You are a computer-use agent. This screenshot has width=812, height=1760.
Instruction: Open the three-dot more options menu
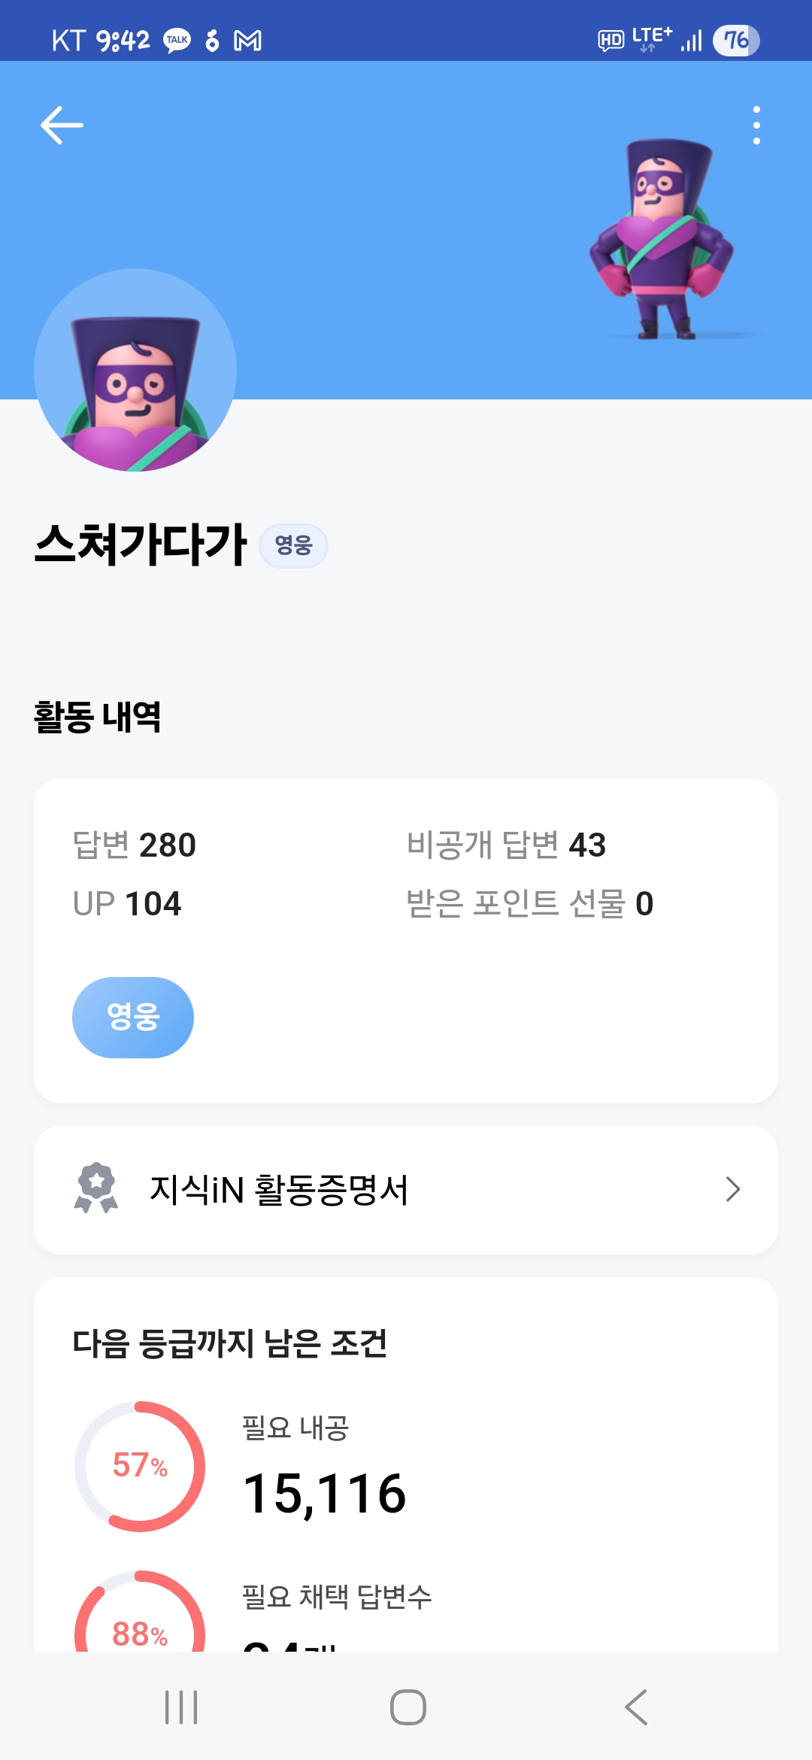click(x=756, y=125)
